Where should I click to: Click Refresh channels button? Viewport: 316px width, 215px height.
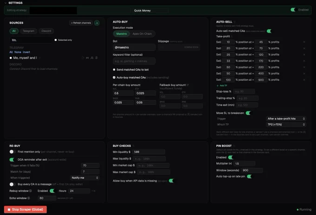(81, 23)
